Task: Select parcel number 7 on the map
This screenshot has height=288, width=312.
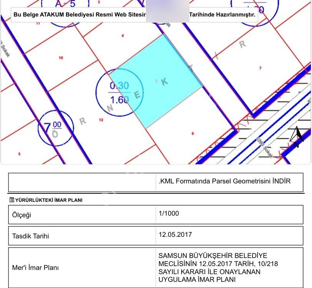Action: pyautogui.click(x=260, y=68)
